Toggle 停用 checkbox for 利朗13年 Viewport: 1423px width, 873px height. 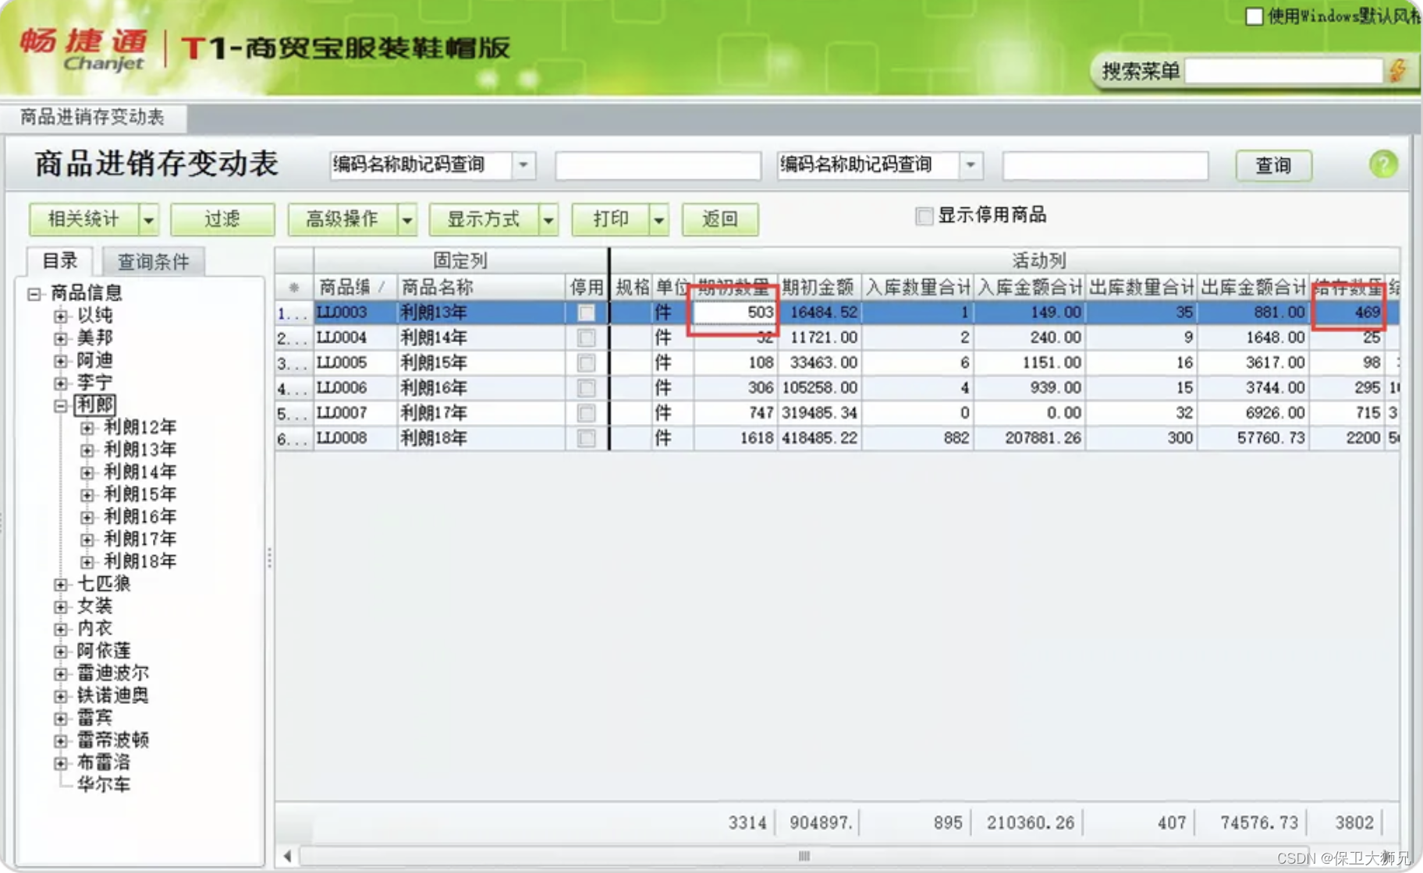click(586, 313)
